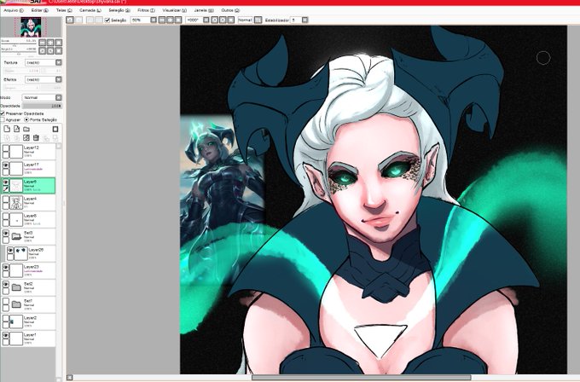The image size is (580, 382).
Task: Open the Modo blend mode dropdown
Action: (x=59, y=97)
